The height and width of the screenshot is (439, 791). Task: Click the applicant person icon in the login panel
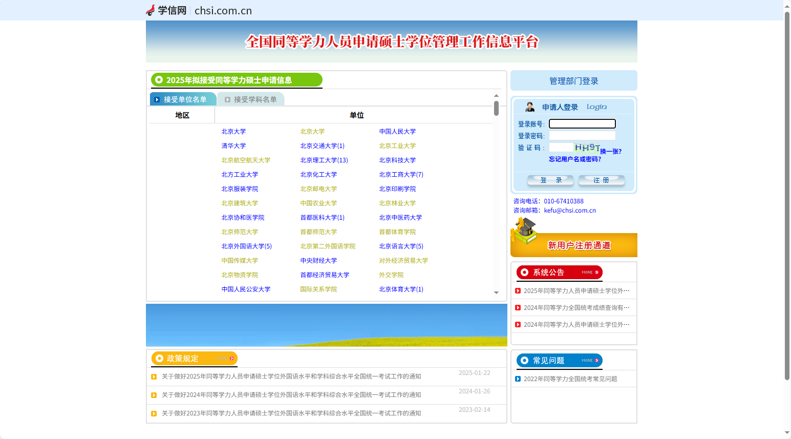530,106
